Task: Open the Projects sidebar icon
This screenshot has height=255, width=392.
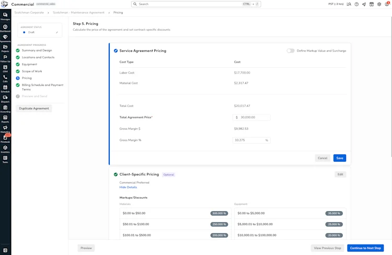Action: (5, 48)
